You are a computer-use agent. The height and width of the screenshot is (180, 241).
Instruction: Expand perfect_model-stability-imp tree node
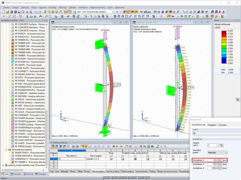click(x=3, y=165)
